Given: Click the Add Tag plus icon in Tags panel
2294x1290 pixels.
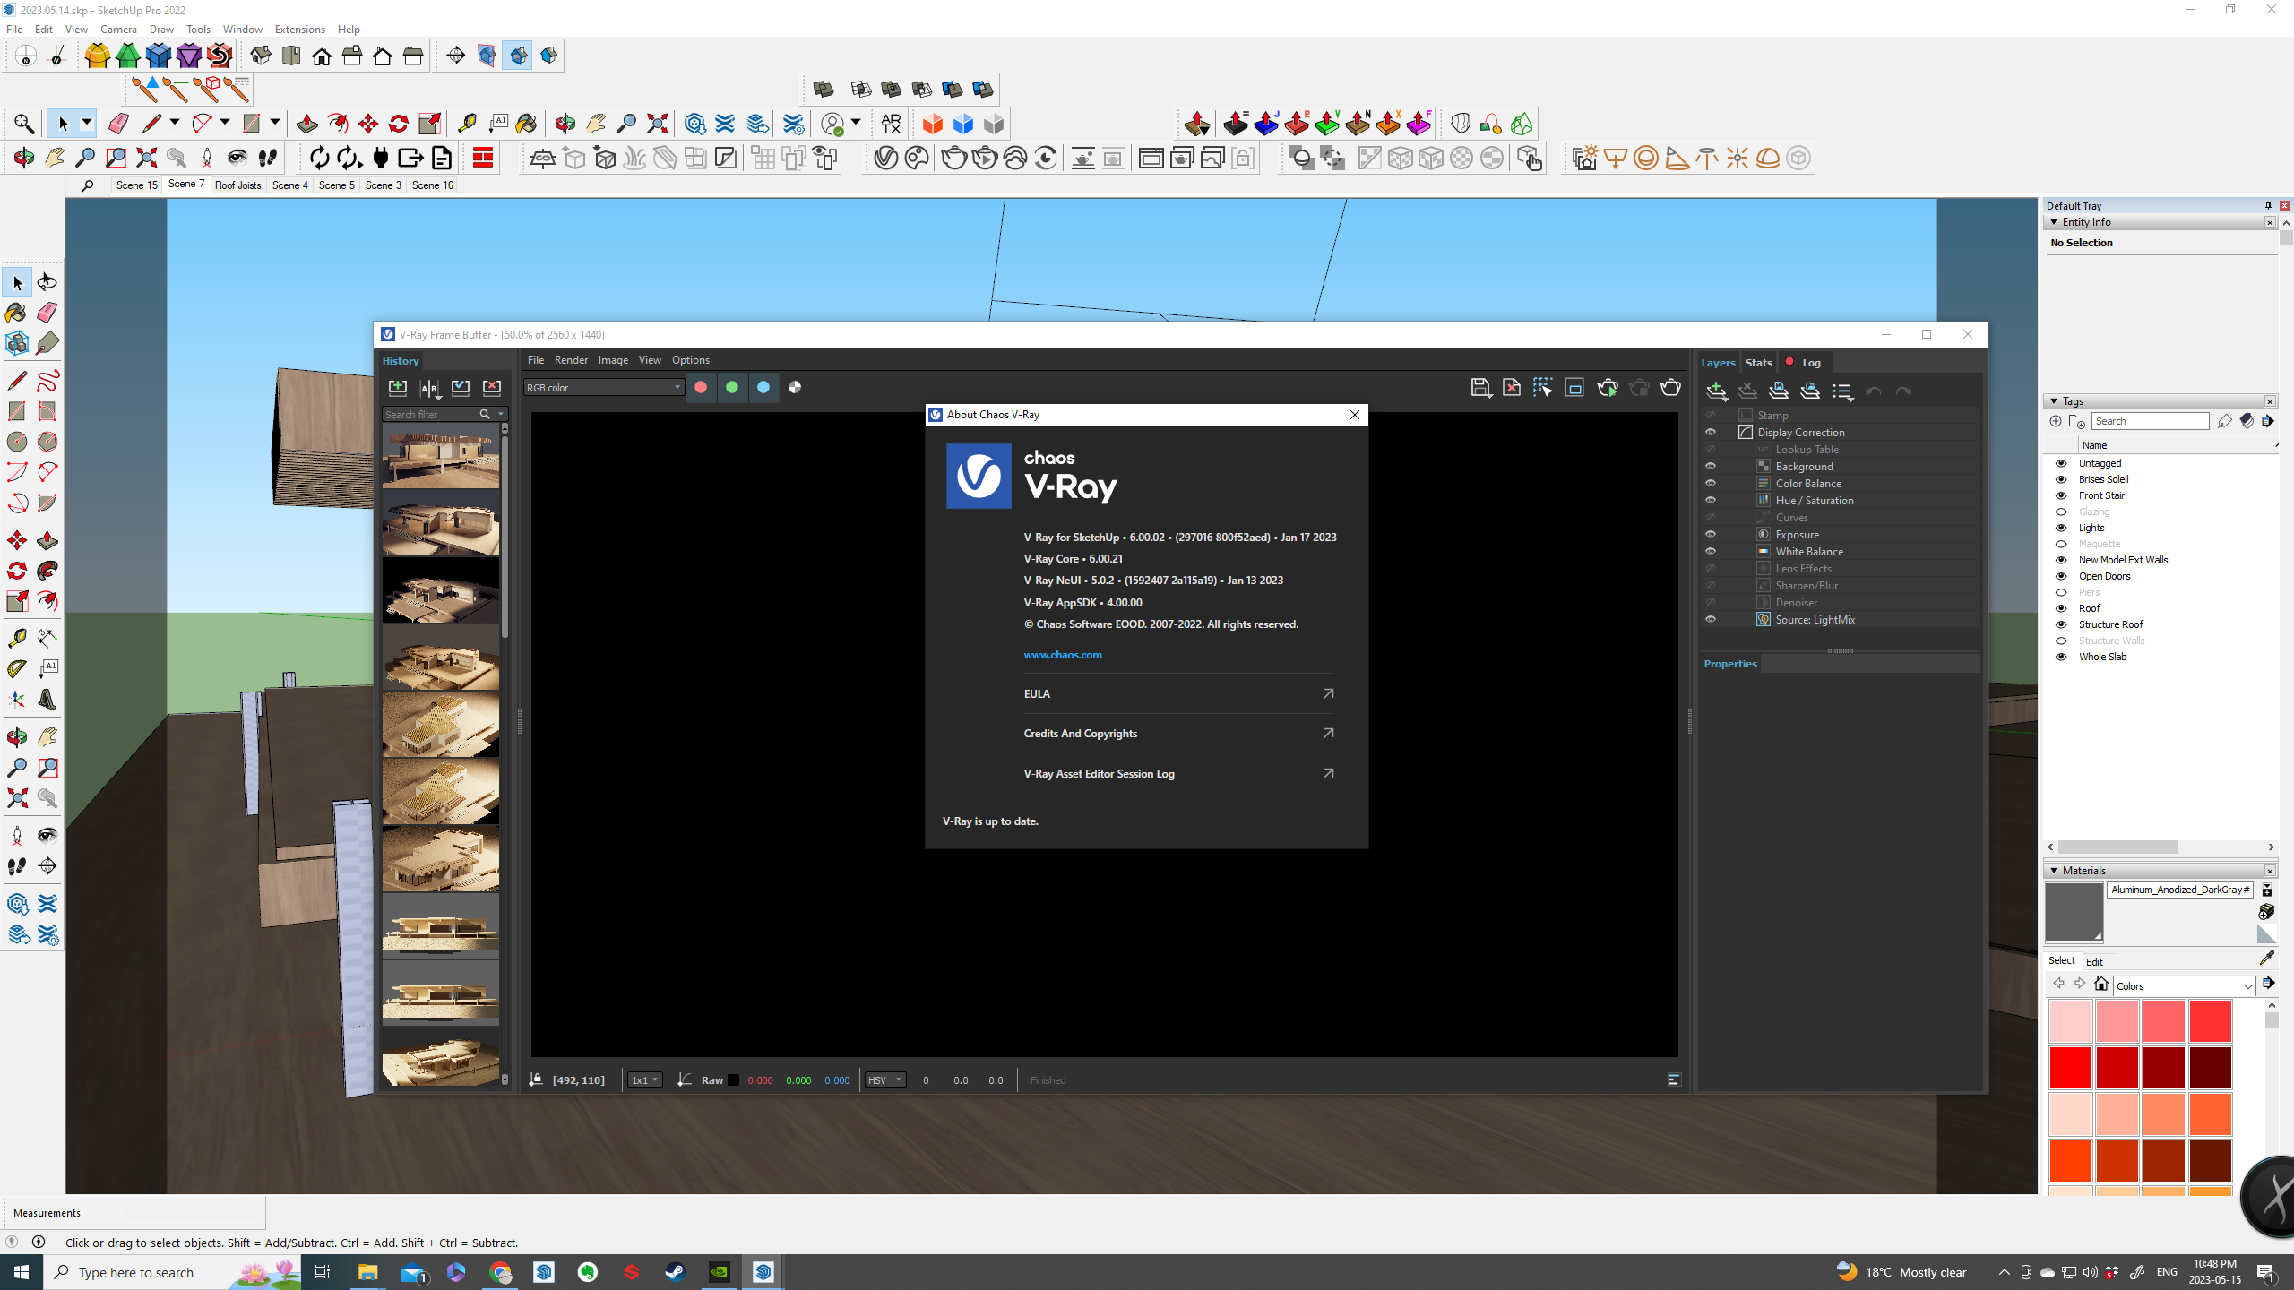Looking at the screenshot, I should 2056,421.
